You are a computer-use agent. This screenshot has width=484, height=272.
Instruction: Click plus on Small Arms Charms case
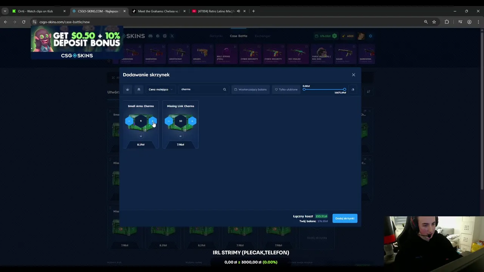coord(152,121)
